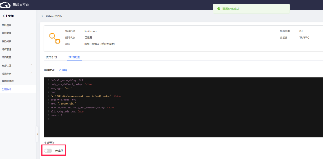Screen dimensions: 323x159
Task: Expand the 安全认证 menu chevron
Action: point(31,65)
